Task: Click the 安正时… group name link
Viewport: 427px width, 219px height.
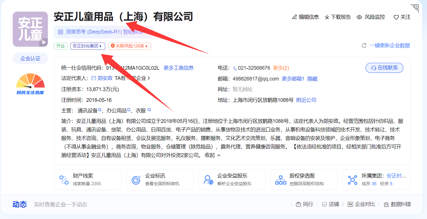Action: coord(397,176)
